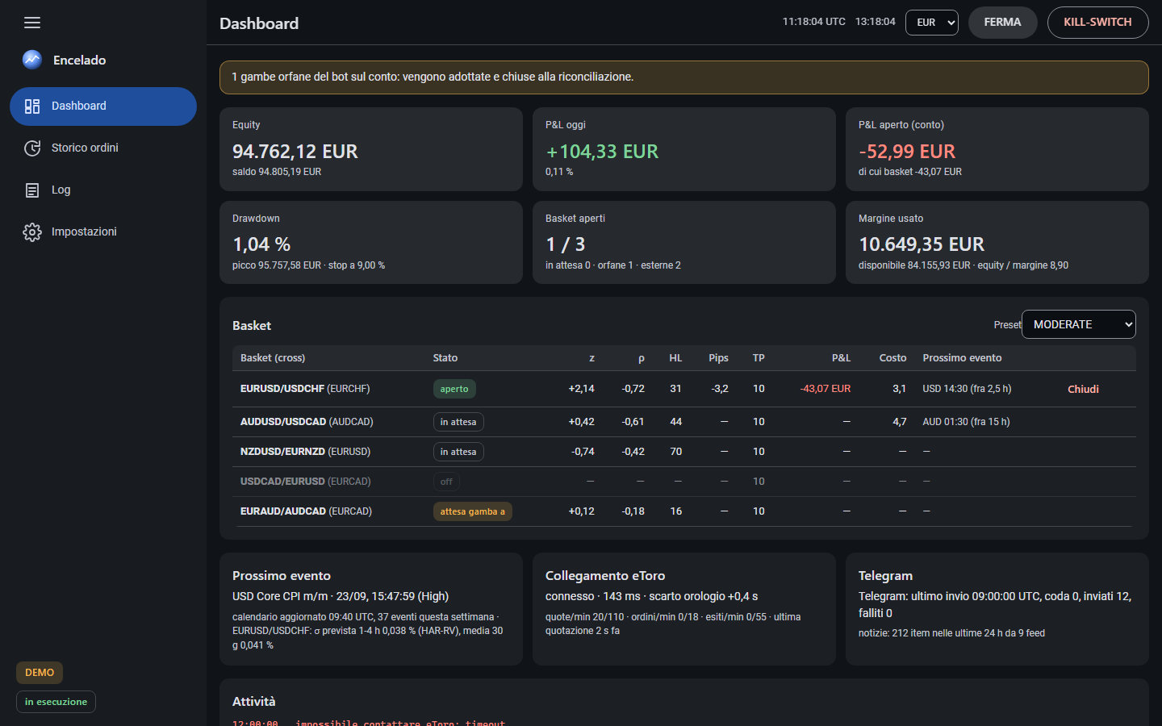Click the 'Pips' column header

[x=718, y=358]
